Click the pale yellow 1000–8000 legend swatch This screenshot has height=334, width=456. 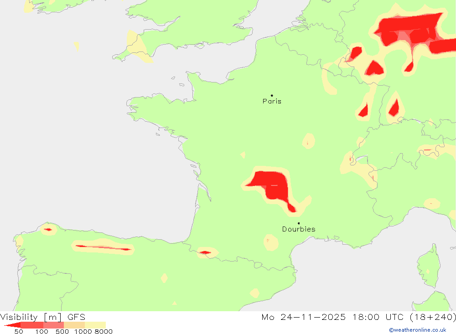(x=95, y=325)
